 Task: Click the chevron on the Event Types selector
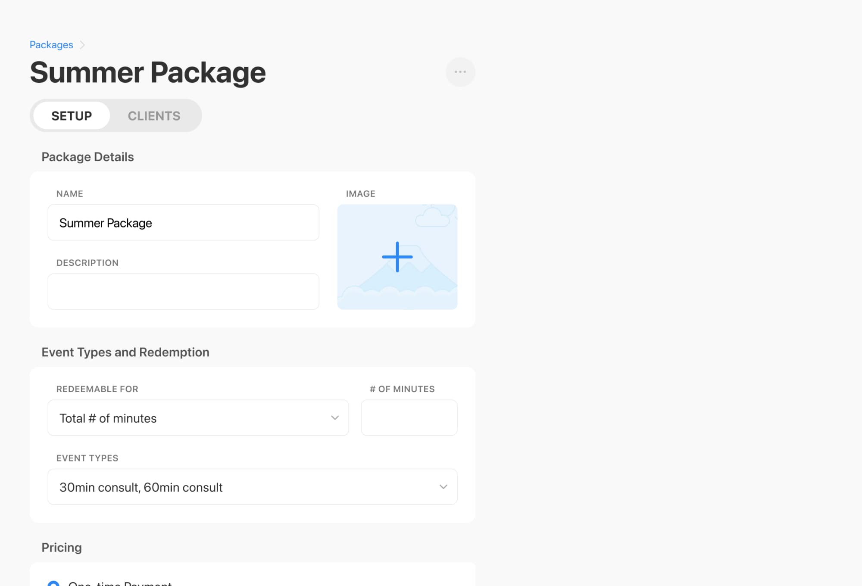pos(443,487)
